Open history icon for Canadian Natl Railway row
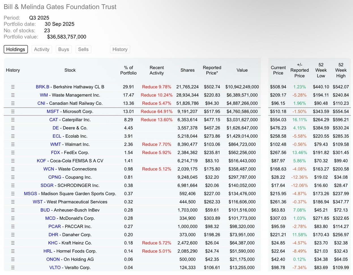This screenshot has width=353, height=275. coord(13,103)
